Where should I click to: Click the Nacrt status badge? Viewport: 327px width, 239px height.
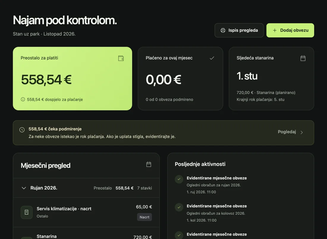(144, 217)
